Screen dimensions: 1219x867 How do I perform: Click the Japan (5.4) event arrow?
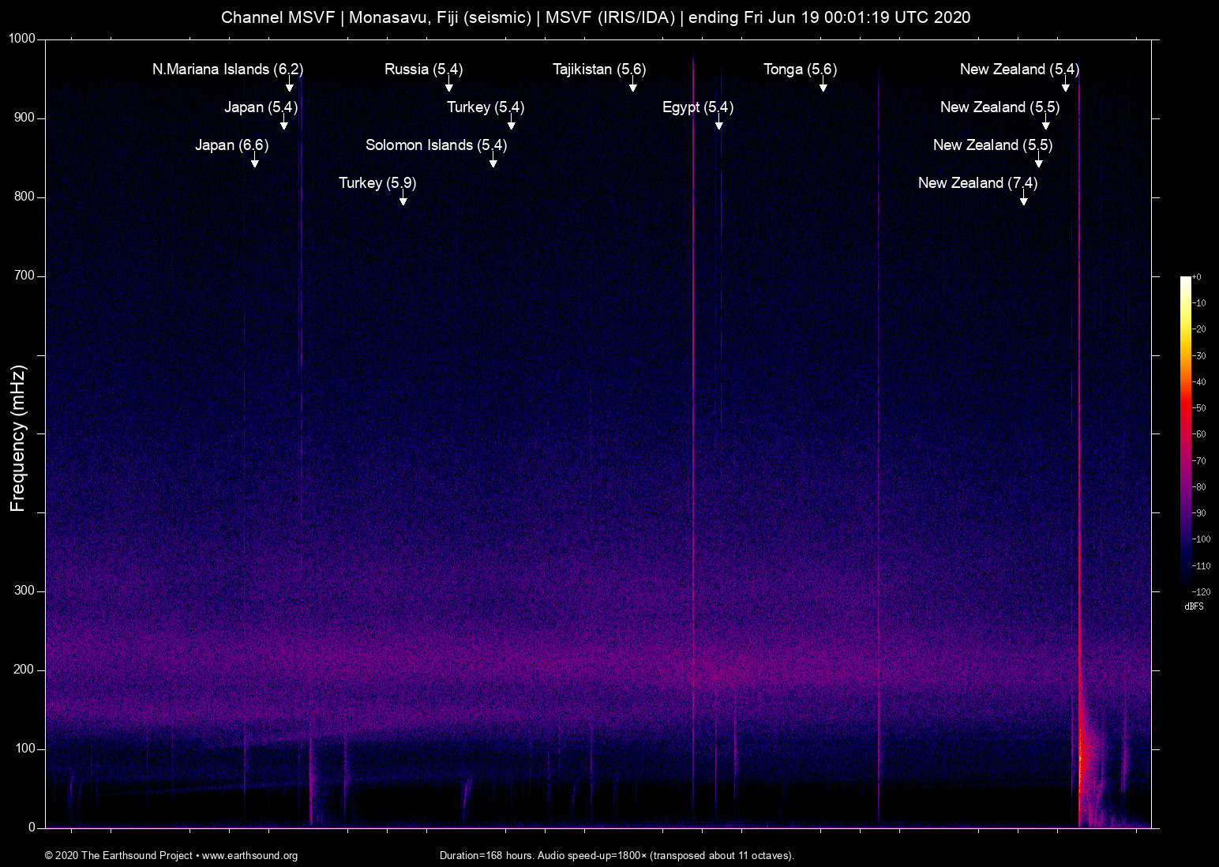[283, 125]
